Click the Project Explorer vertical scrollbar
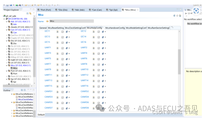The width and height of the screenshot is (206, 119). pos(34,47)
